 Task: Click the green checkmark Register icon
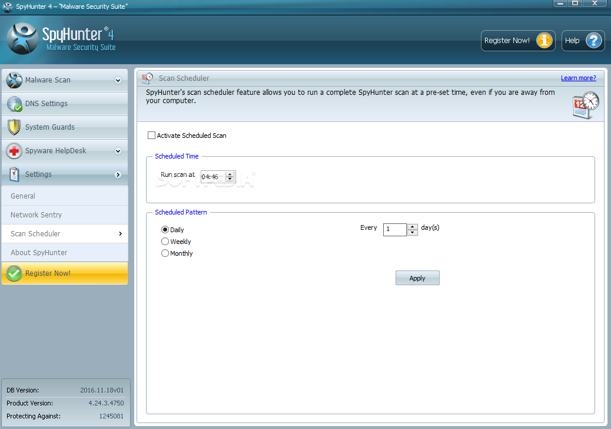tap(14, 273)
